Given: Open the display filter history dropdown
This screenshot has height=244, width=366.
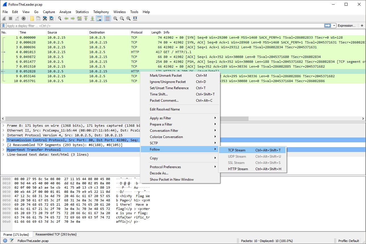Looking at the screenshot, I should point(334,26).
